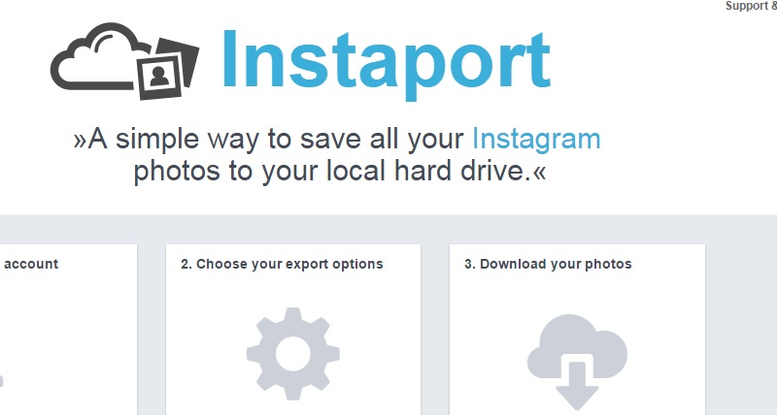The width and height of the screenshot is (777, 415).
Task: Click the front portrait photo icon in the logo
Action: click(x=159, y=77)
